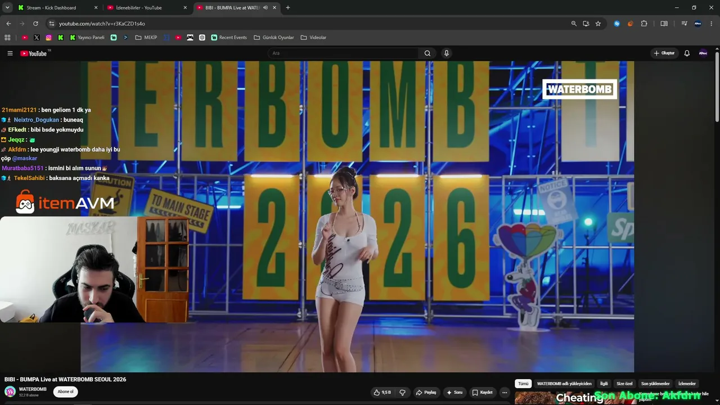The image size is (720, 405).
Task: Open the Shazam extension icon
Action: (616, 24)
